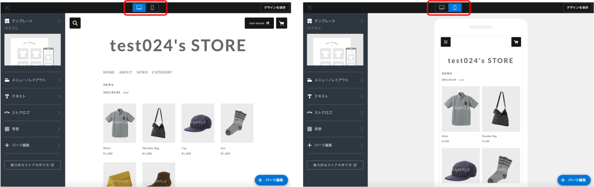The image size is (594, 187).
Task: Open cart icon in mobile preview store
Action: pos(516,42)
